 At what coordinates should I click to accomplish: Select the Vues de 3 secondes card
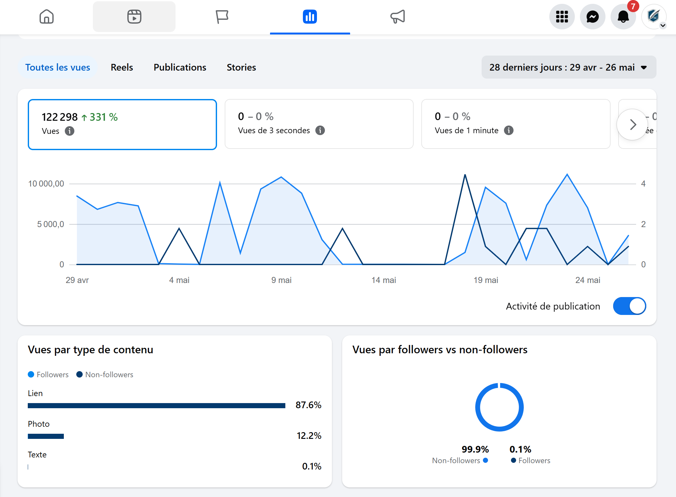pyautogui.click(x=319, y=124)
